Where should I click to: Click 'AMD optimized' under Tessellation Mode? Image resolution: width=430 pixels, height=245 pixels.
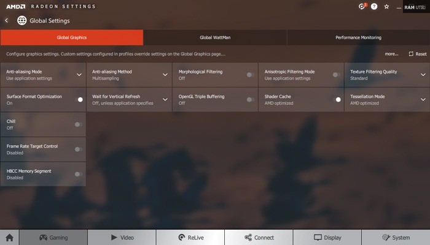[x=364, y=103]
